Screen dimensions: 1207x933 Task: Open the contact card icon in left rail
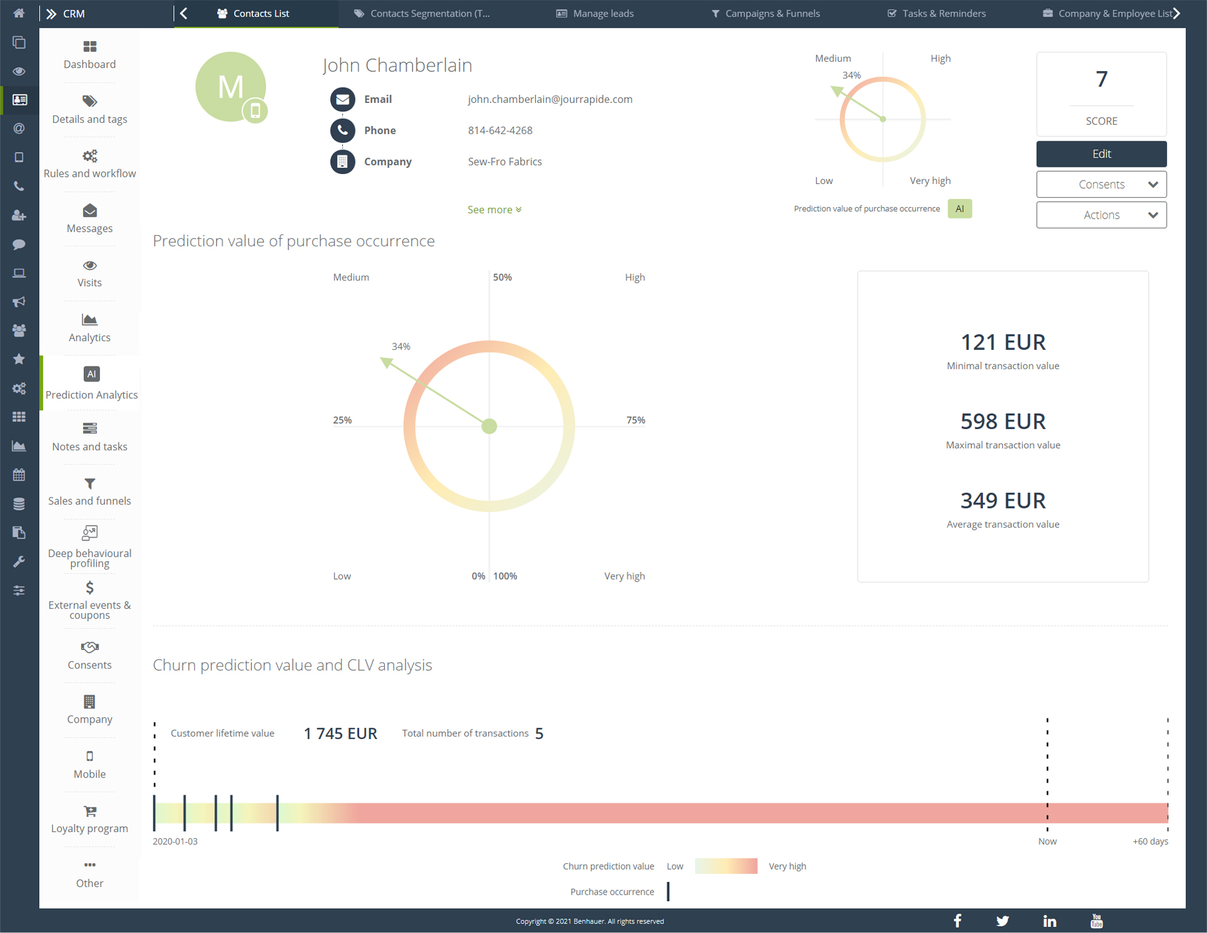[x=19, y=100]
